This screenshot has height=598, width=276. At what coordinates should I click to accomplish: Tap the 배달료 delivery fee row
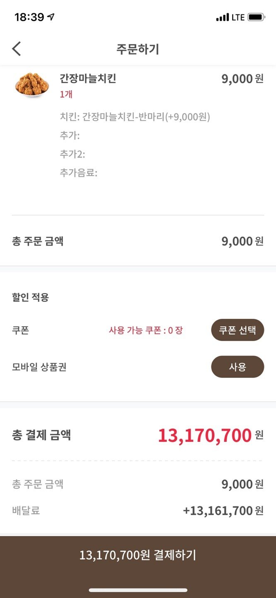click(x=138, y=510)
